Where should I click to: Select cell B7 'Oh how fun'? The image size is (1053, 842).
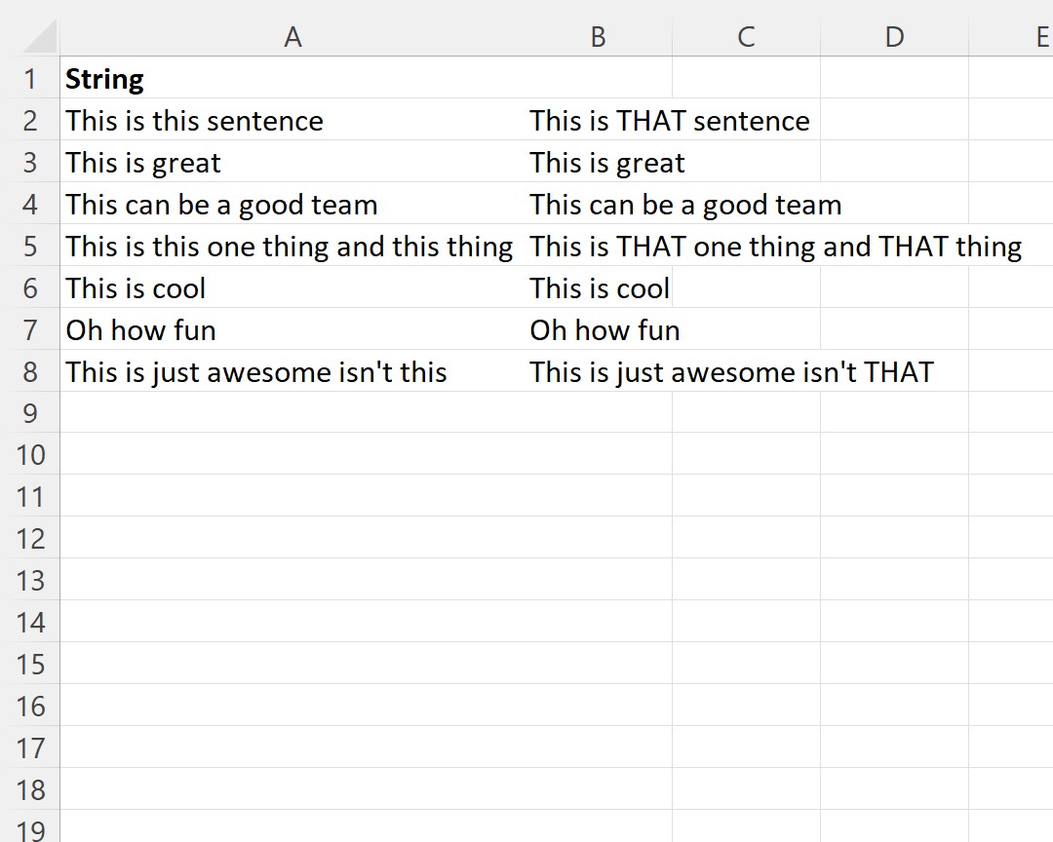598,329
